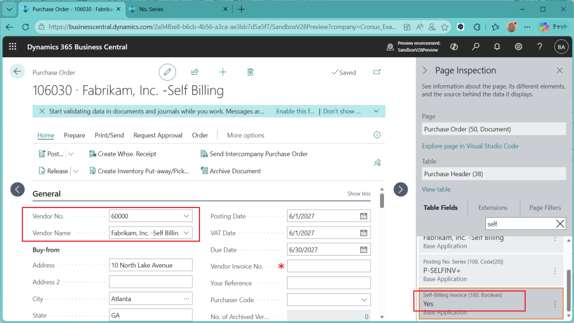Open the app launcher waffle icon
This screenshot has height=323, width=574.
[13, 47]
